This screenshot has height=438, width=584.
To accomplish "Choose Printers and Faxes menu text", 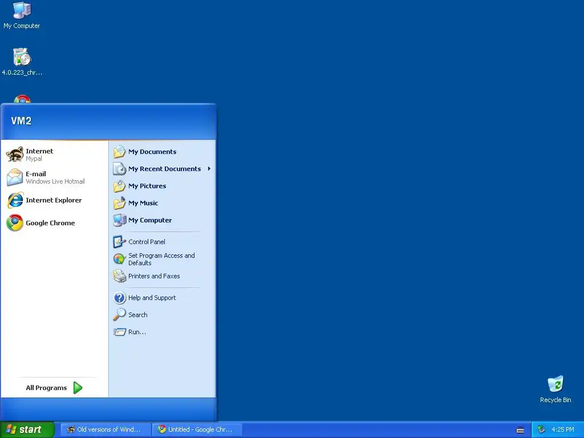I will [154, 276].
